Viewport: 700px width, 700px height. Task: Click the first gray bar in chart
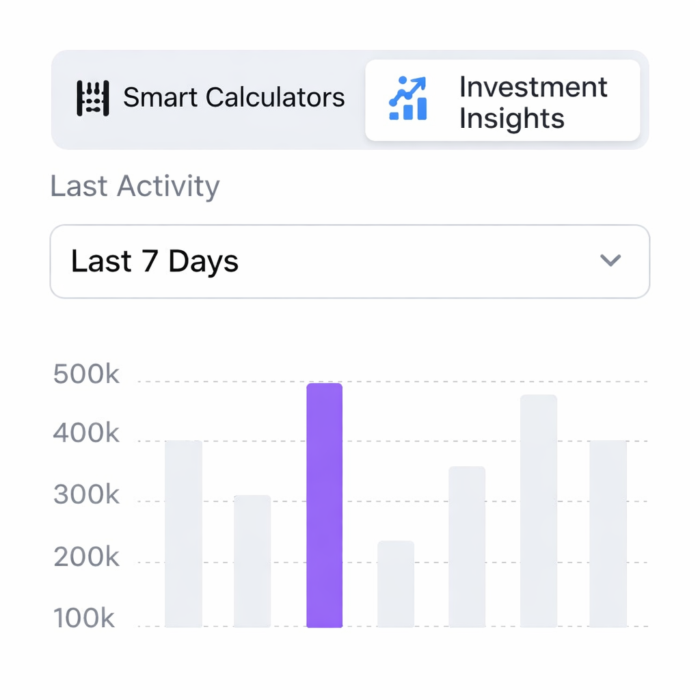pos(183,533)
